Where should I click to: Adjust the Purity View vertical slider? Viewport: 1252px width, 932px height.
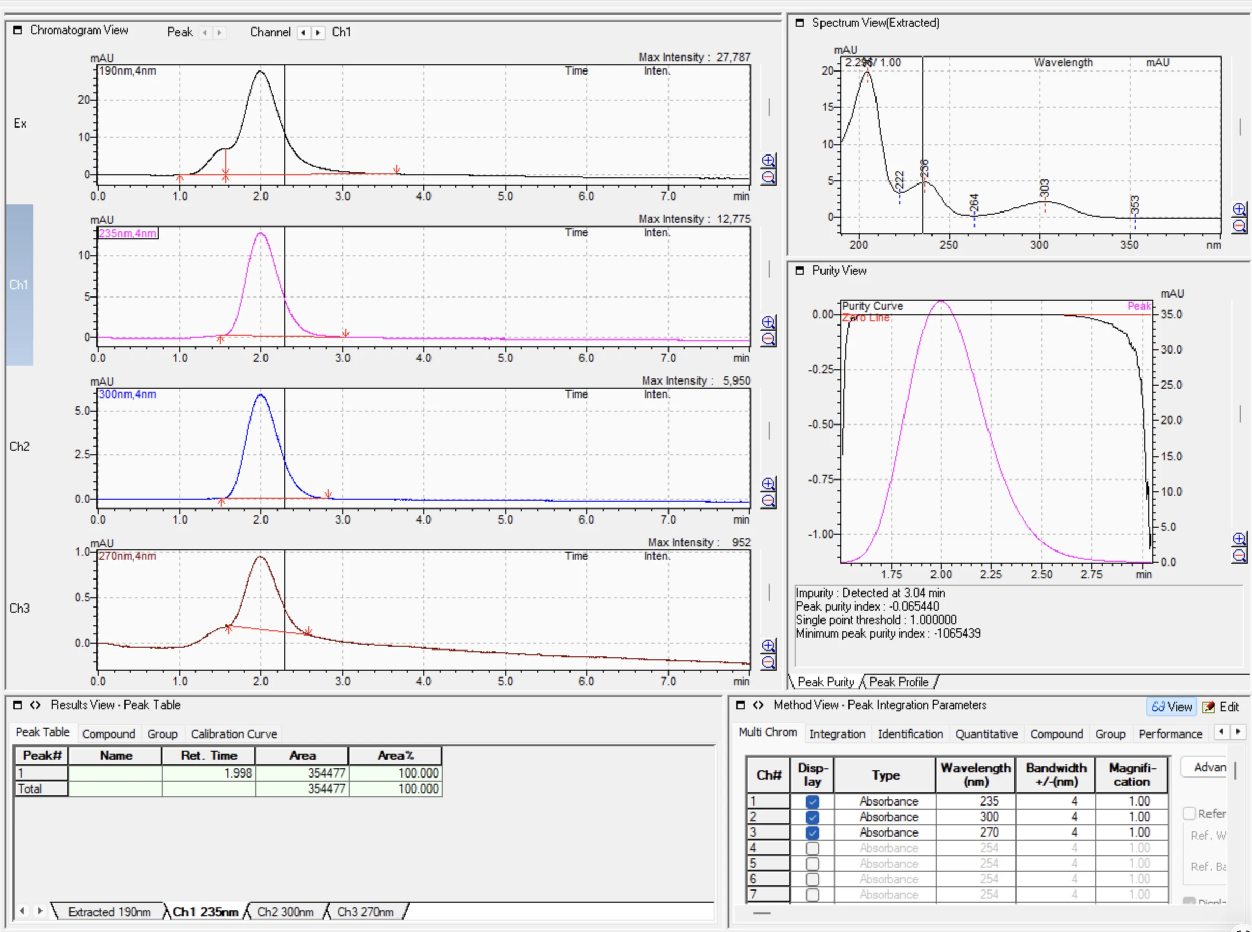point(1240,414)
